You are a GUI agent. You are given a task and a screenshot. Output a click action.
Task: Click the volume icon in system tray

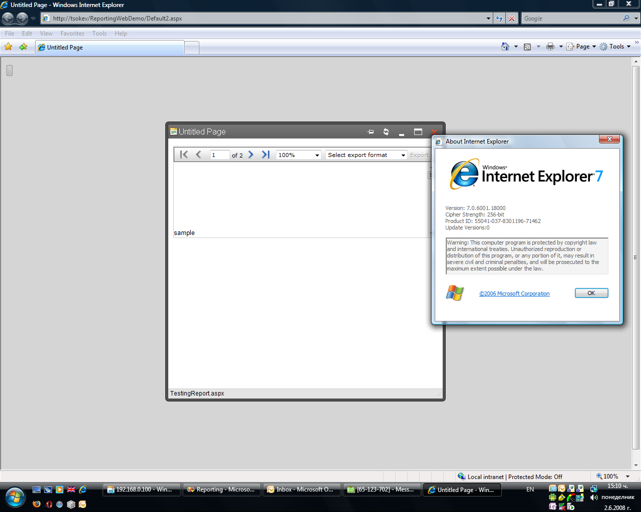594,497
